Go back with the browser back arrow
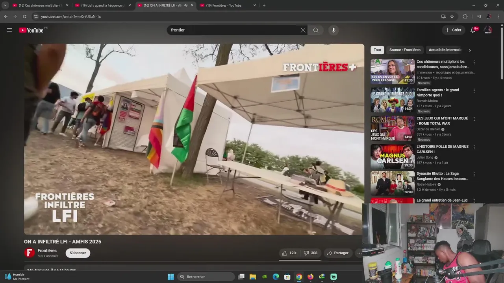The height and width of the screenshot is (283, 504). coord(6,17)
